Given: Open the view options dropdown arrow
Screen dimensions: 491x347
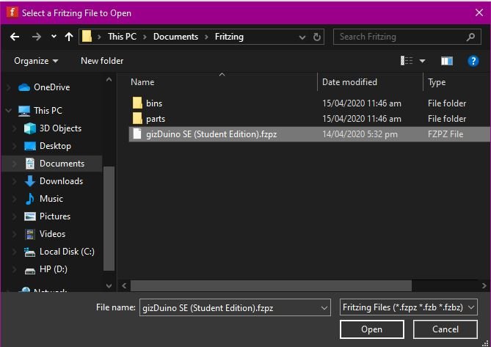Looking at the screenshot, I should point(422,61).
